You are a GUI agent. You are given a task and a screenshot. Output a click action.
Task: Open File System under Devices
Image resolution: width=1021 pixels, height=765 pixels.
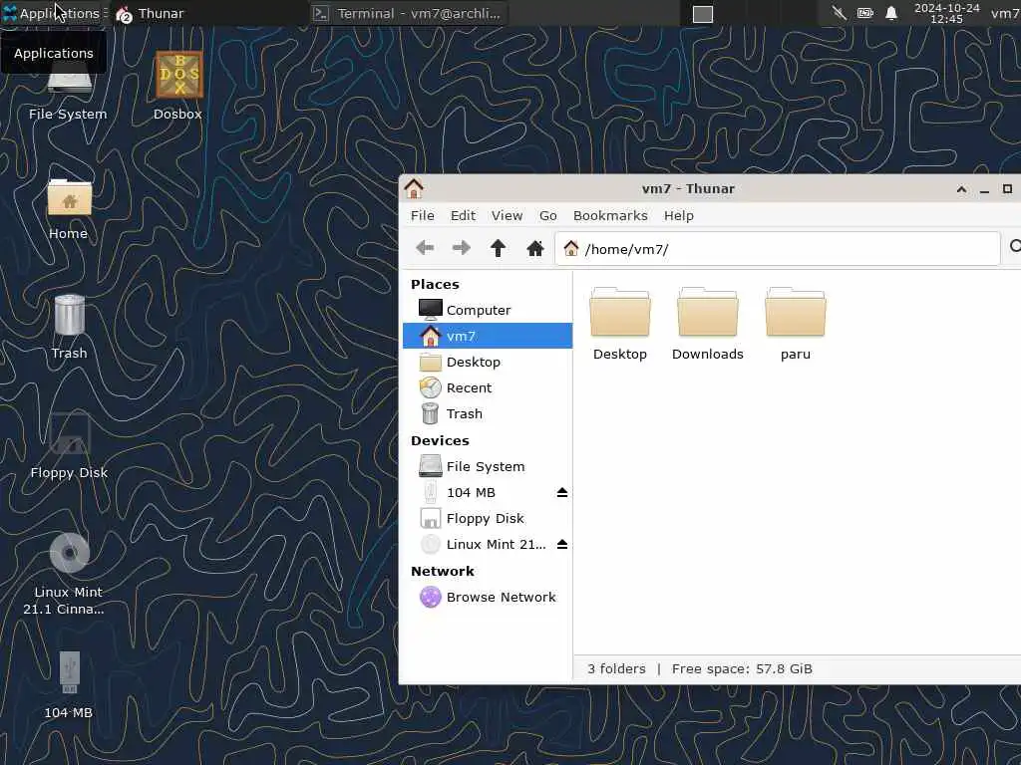click(487, 466)
